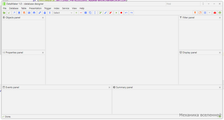The image size is (224, 120).
Task: Click the Done. status bar message
Action: (x=8, y=117)
